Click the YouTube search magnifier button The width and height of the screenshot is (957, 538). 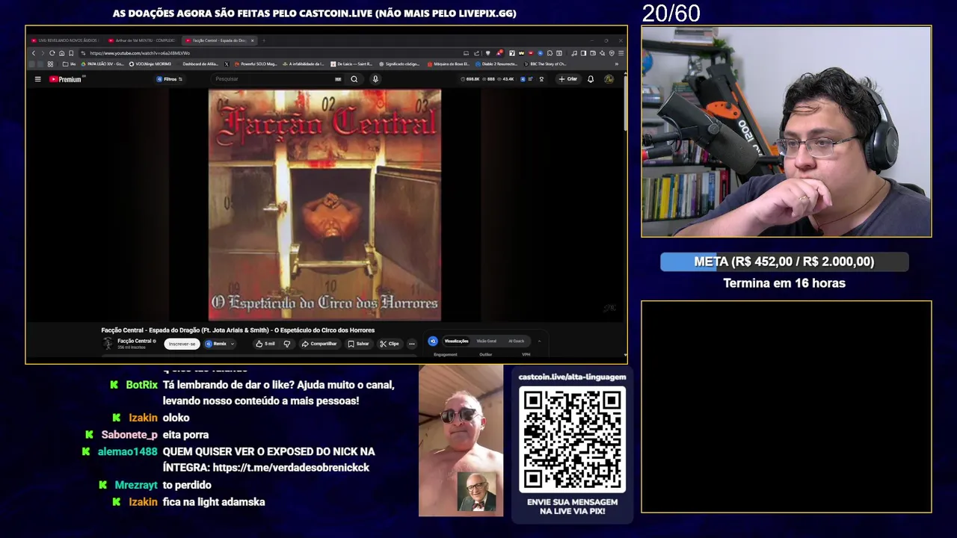(x=354, y=79)
